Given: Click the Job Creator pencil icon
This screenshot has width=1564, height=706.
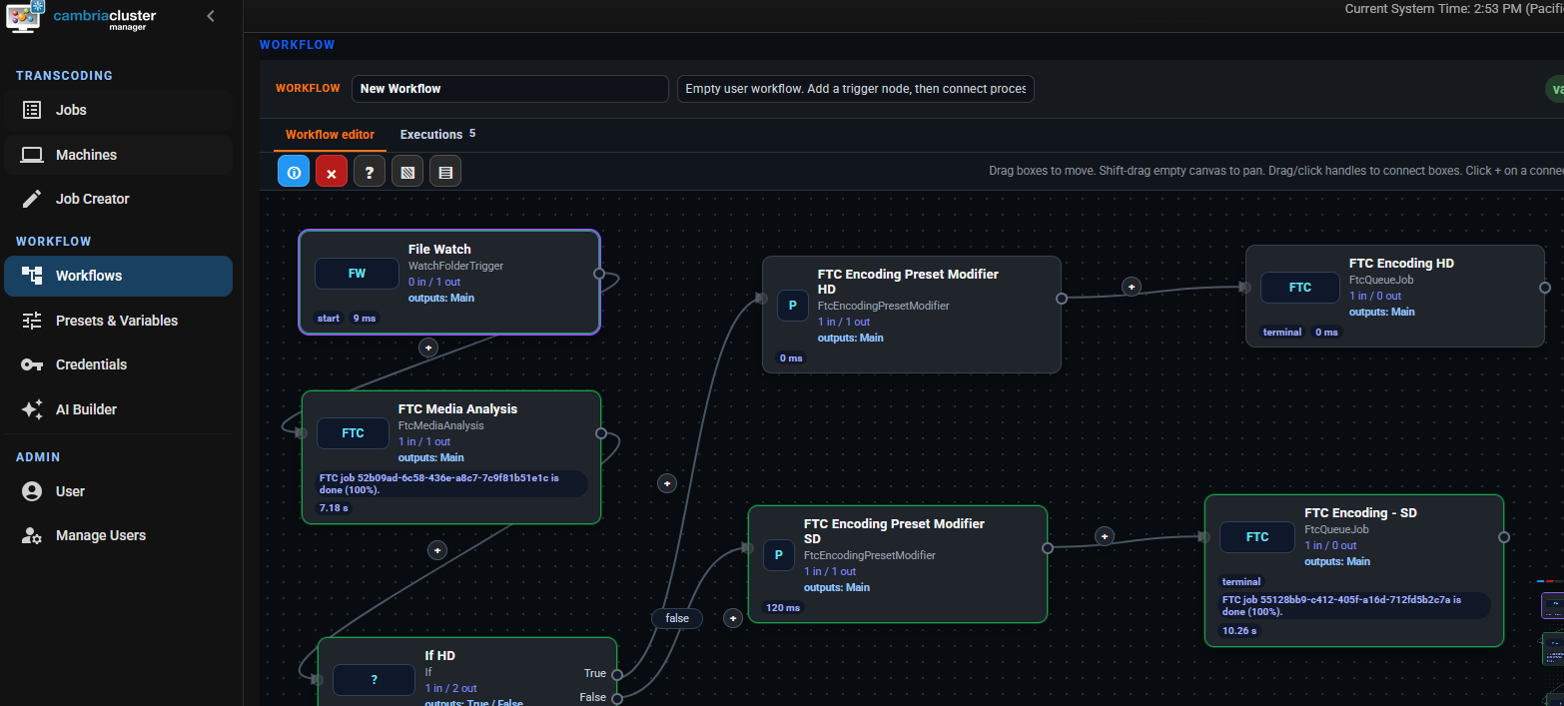Looking at the screenshot, I should point(32,199).
